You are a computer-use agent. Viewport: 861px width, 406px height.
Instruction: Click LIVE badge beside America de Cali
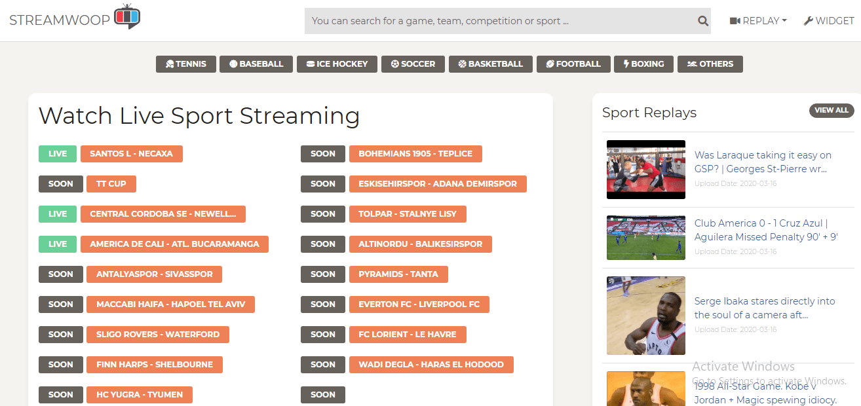pyautogui.click(x=58, y=244)
